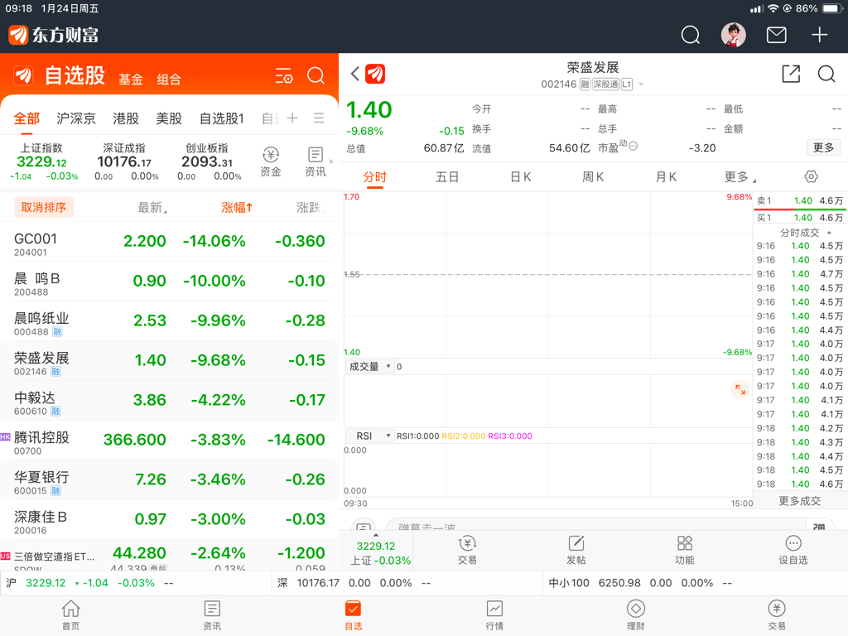Sort by 涨跌 column
This screenshot has height=636, width=848.
click(x=311, y=208)
